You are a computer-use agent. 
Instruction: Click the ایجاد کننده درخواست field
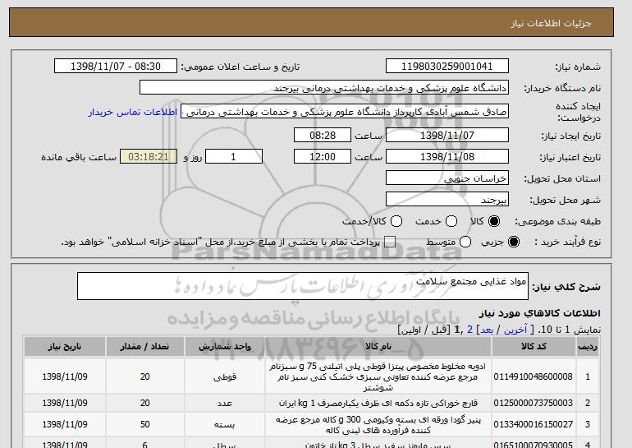(345, 112)
